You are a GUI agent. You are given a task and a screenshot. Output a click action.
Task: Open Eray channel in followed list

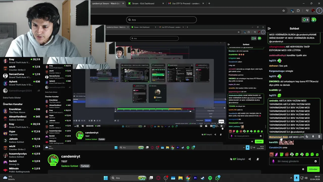21,61
